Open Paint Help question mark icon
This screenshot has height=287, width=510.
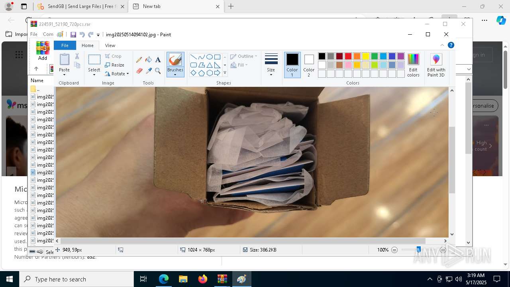(x=451, y=45)
